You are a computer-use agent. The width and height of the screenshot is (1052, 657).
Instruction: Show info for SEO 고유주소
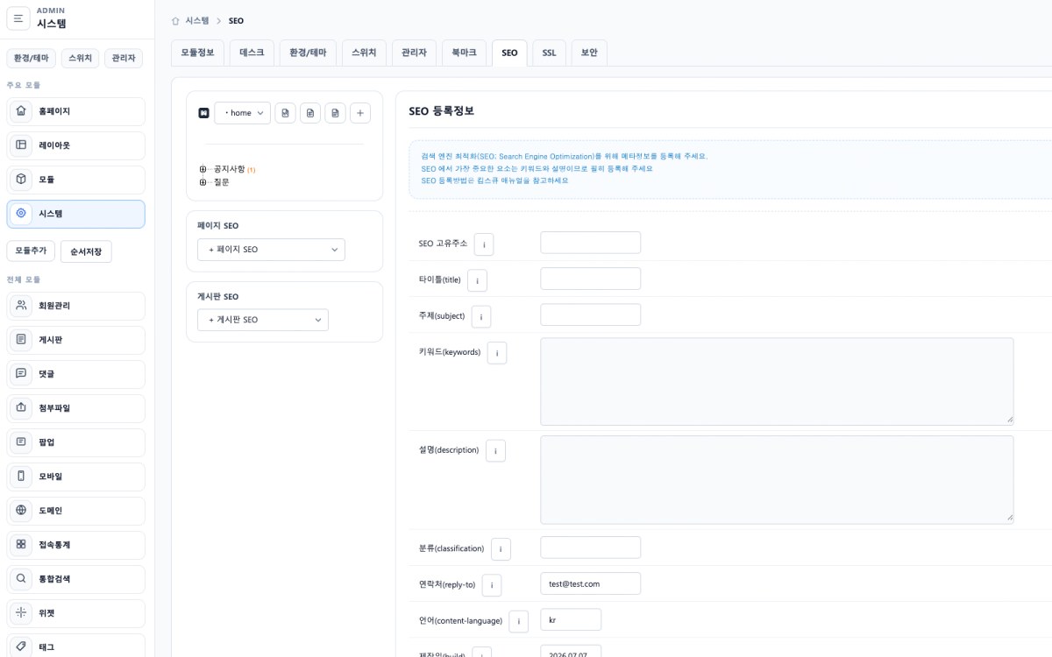tap(484, 244)
